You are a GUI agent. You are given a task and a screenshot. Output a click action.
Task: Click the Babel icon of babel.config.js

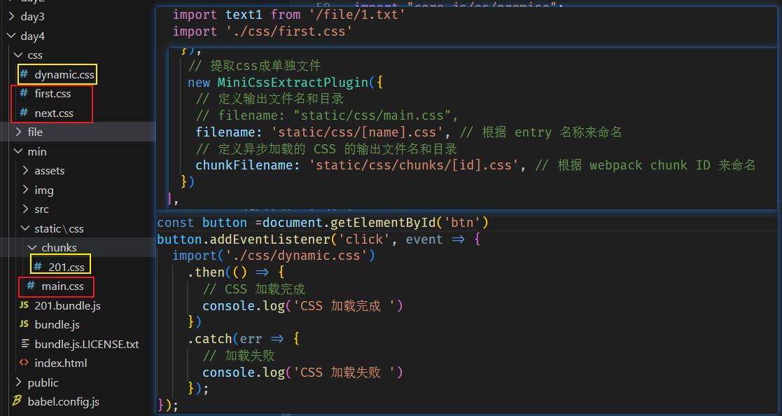pyautogui.click(x=17, y=401)
